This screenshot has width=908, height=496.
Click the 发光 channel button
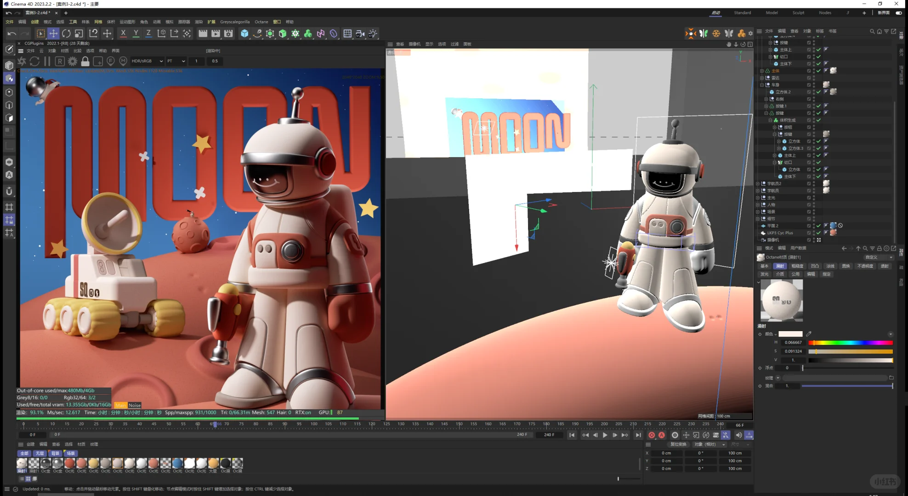tap(764, 274)
